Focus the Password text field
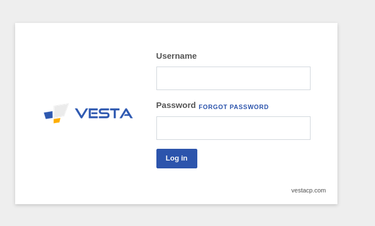Viewport: 375px width, 226px height. pos(233,128)
